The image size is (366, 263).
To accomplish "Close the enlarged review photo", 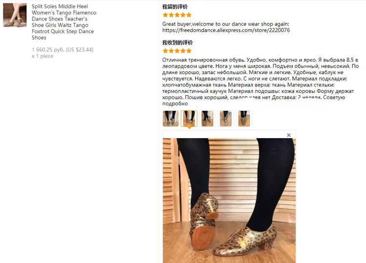I will coord(289,135).
